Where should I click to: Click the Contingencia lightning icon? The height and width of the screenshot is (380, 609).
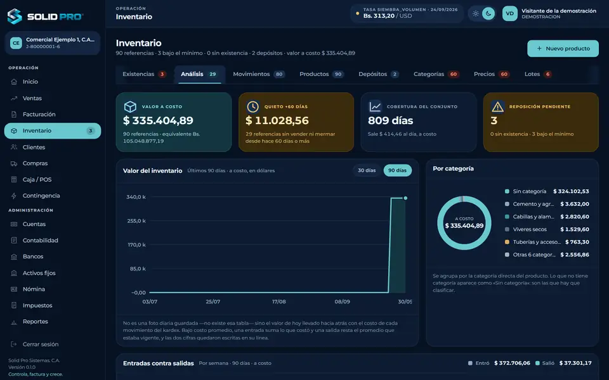(x=14, y=196)
